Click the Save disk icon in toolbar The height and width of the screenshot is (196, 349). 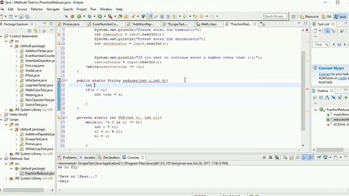click(21, 16)
